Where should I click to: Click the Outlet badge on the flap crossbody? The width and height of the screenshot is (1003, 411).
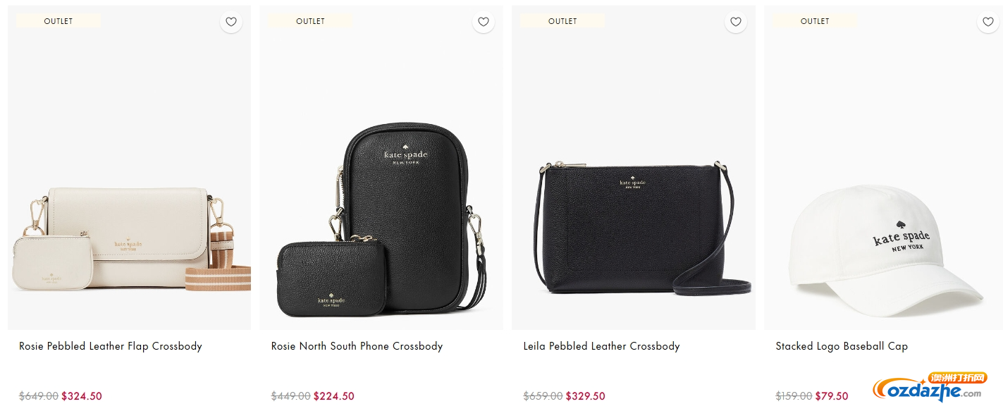[59, 21]
